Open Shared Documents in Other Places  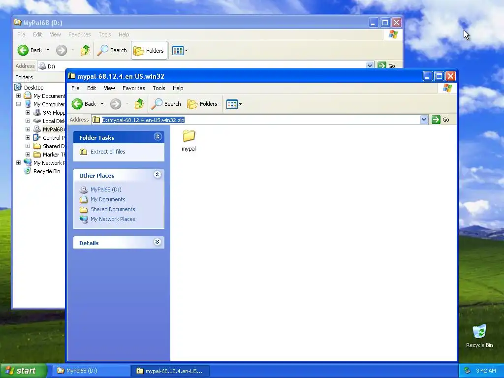click(x=113, y=209)
